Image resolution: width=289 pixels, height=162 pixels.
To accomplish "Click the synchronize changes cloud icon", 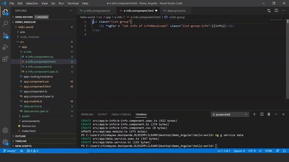I will pyautogui.click(x=22, y=151).
